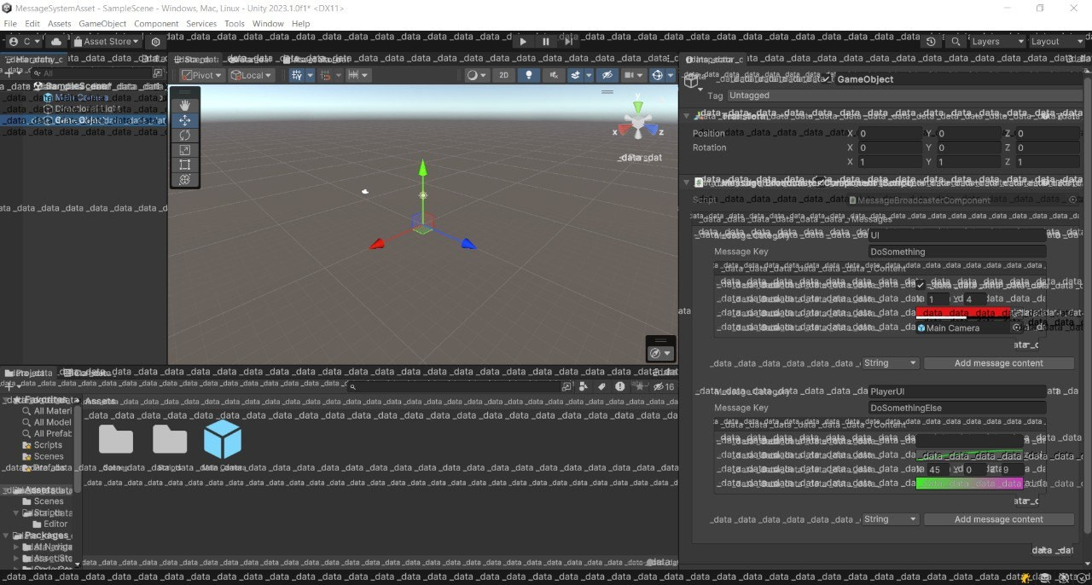This screenshot has height=585, width=1092.
Task: Open the Component menu
Action: point(156,24)
